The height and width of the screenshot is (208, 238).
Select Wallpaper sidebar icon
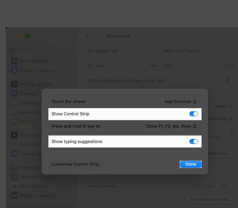tap(14, 103)
